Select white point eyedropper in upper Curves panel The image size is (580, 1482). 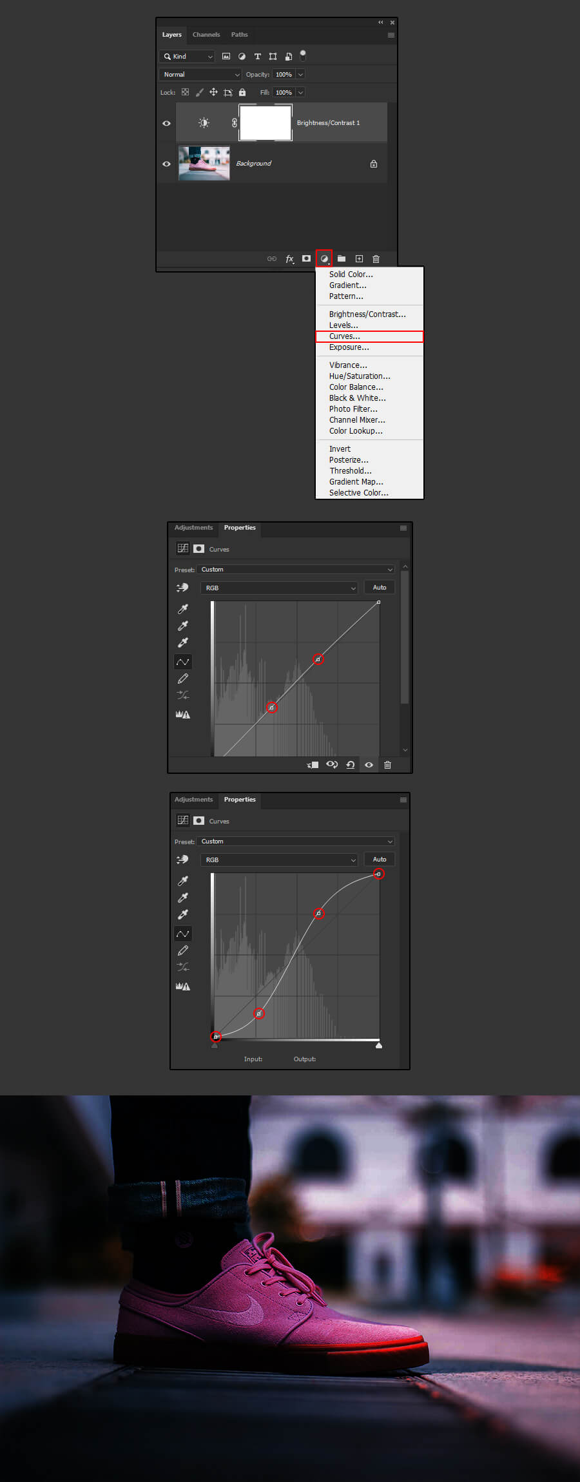coord(183,642)
